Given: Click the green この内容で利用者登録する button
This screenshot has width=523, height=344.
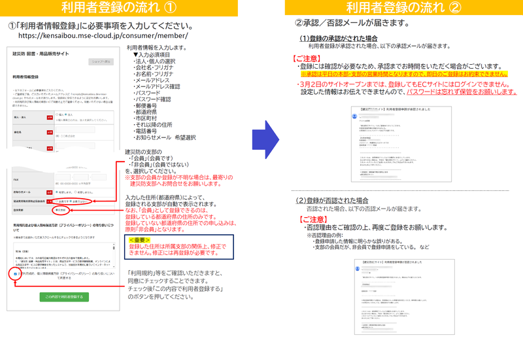Looking at the screenshot, I should tap(64, 296).
